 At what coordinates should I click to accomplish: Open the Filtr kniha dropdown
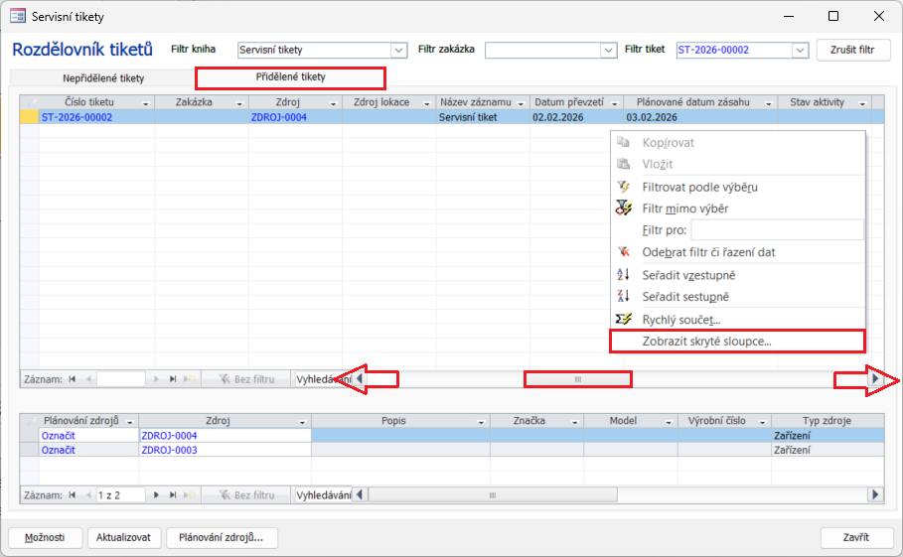coord(399,50)
